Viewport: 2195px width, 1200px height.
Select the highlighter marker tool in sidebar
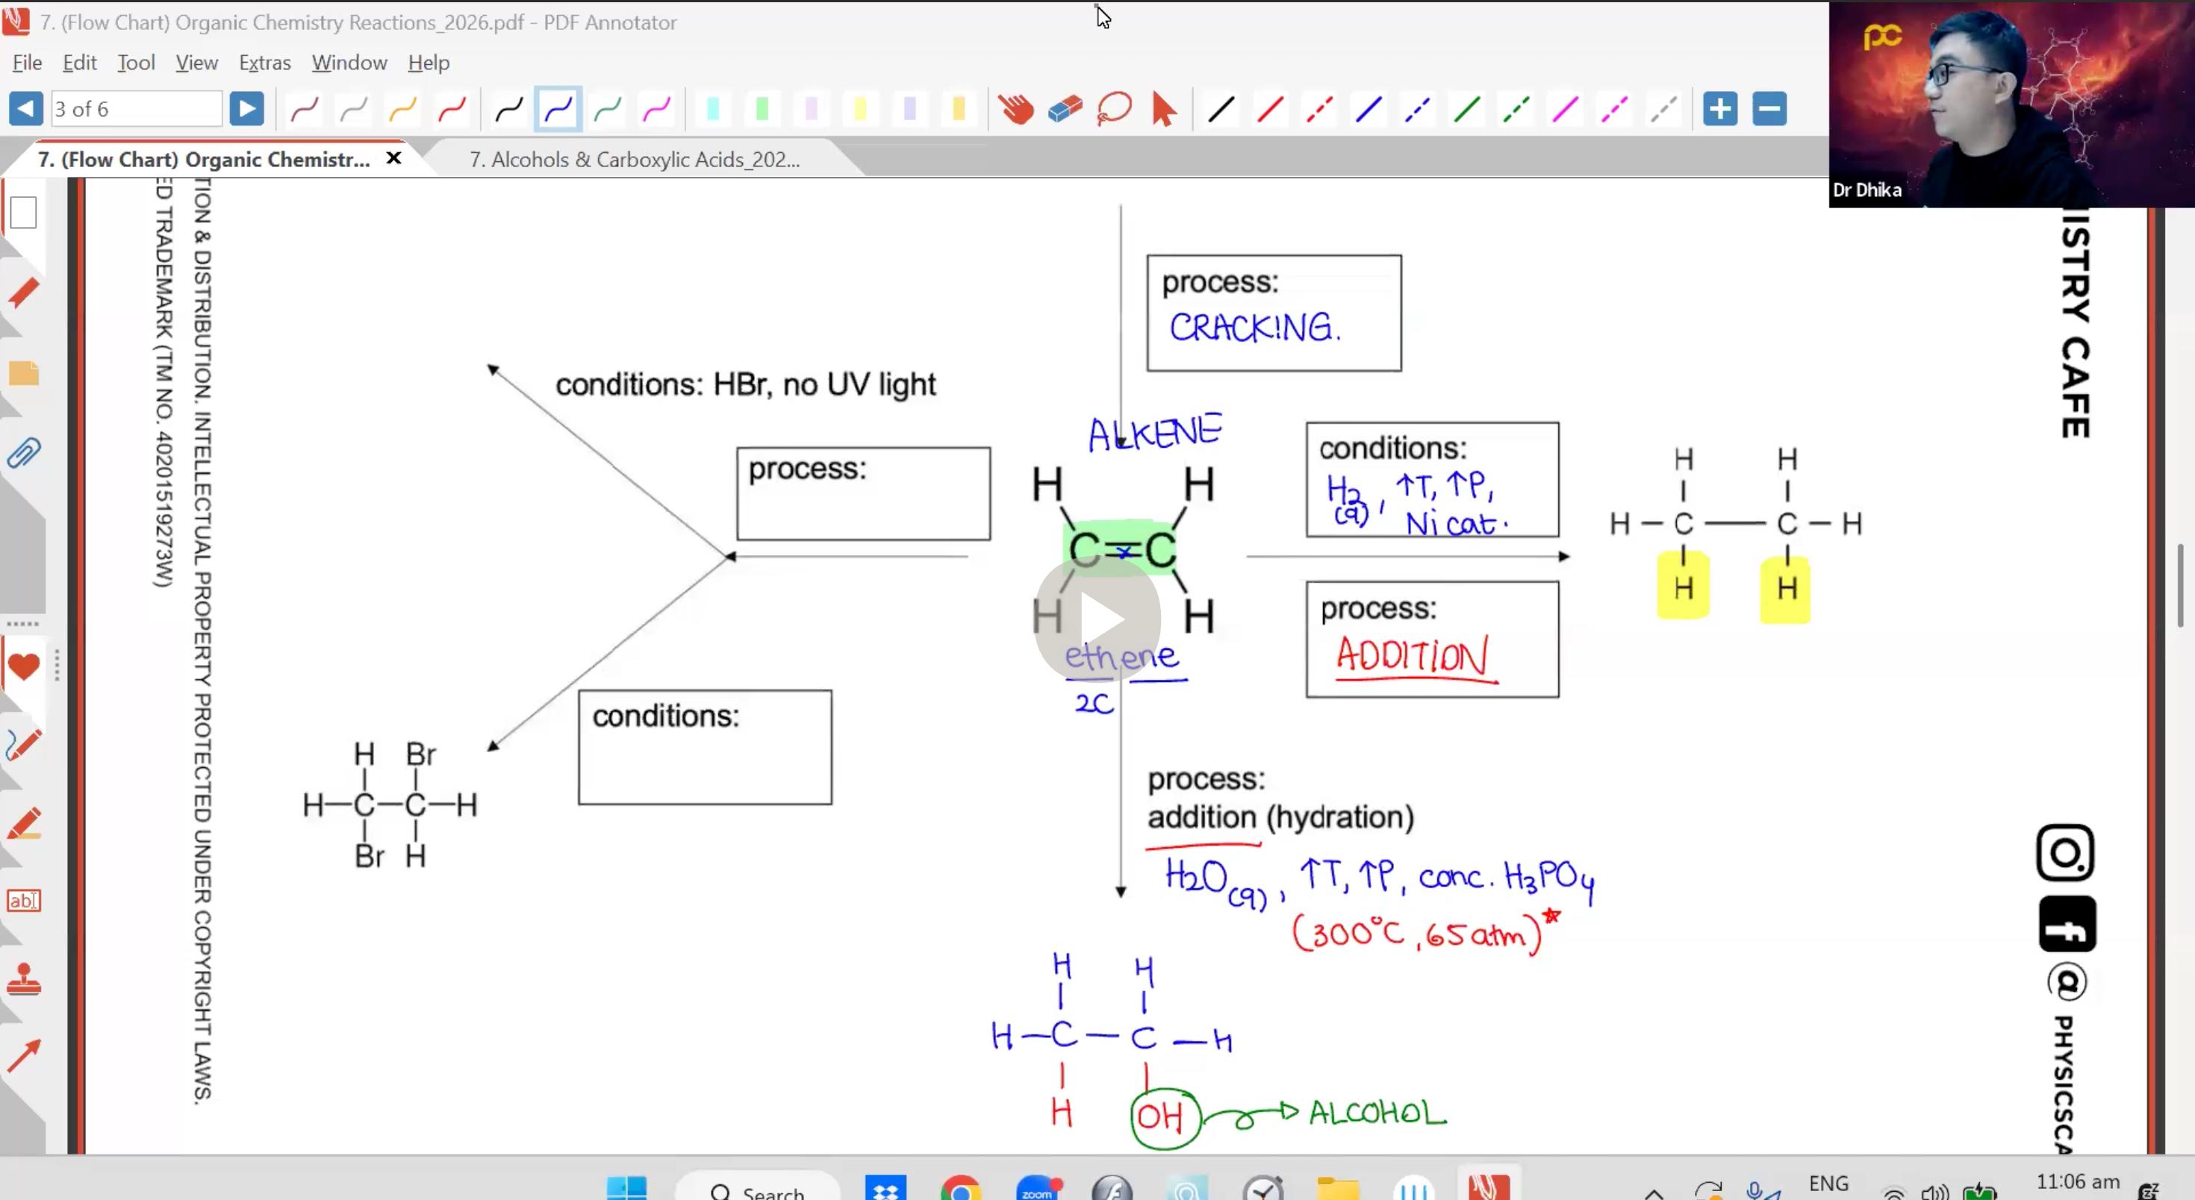[23, 824]
